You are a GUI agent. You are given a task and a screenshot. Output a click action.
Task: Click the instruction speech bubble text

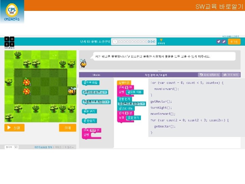point(153,57)
